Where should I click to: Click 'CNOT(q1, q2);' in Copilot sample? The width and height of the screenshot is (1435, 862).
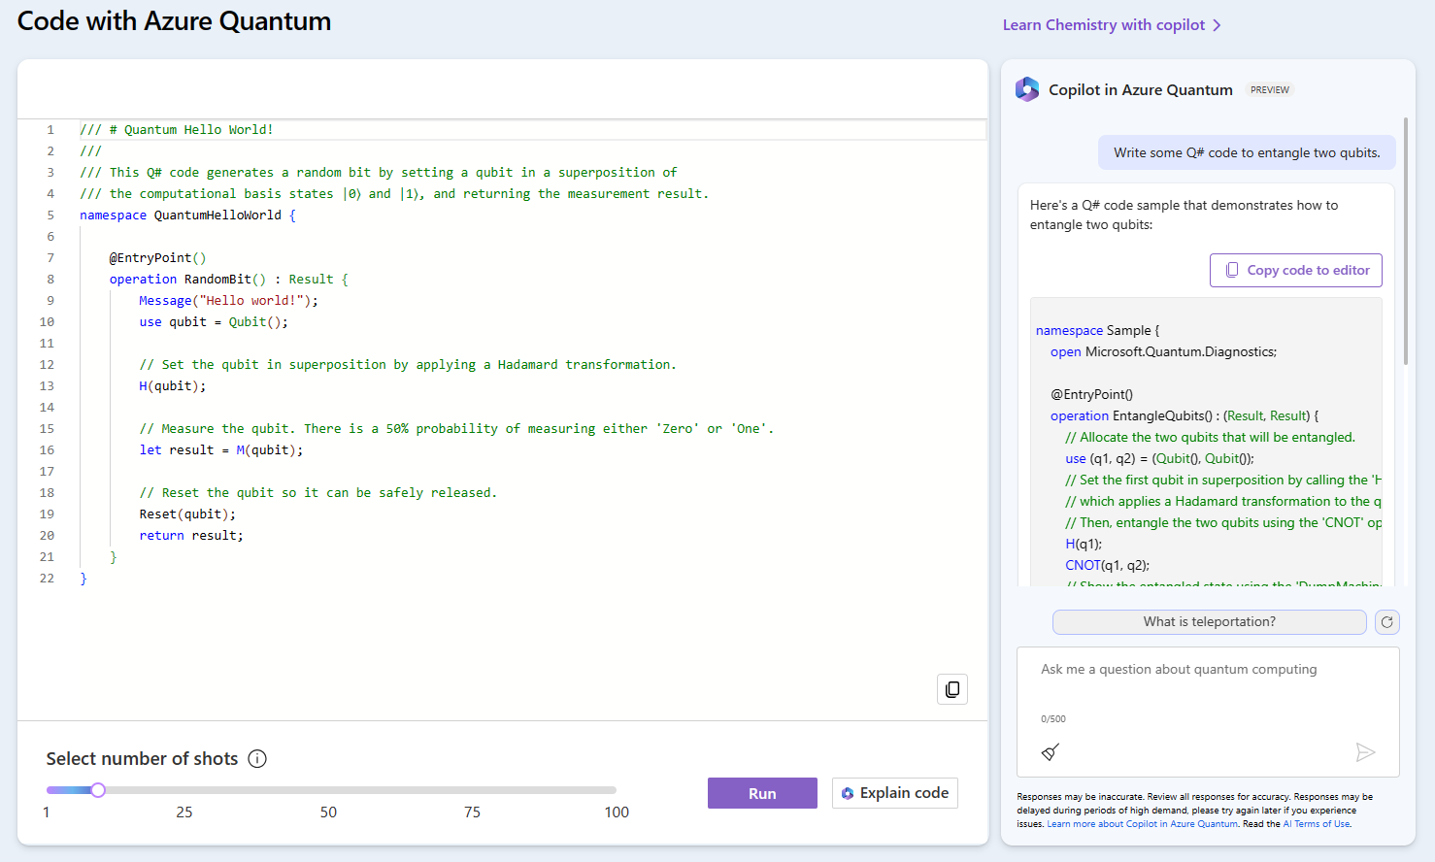[1107, 565]
